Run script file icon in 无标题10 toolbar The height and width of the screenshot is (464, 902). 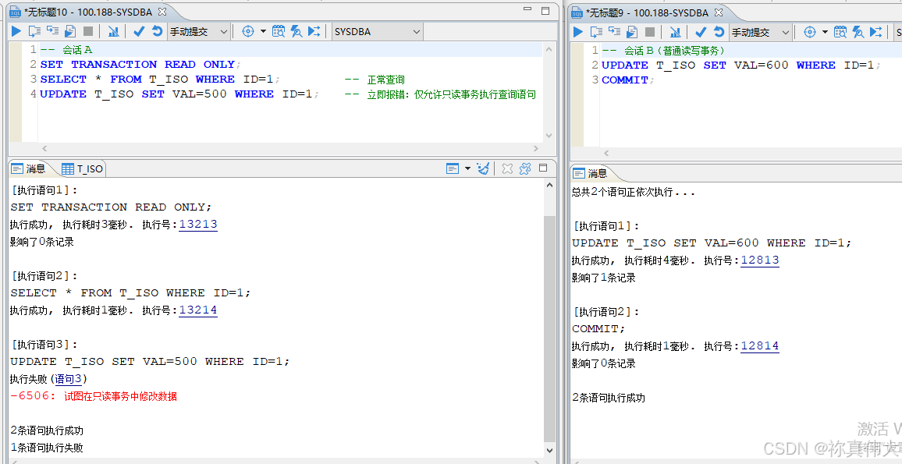coord(70,32)
